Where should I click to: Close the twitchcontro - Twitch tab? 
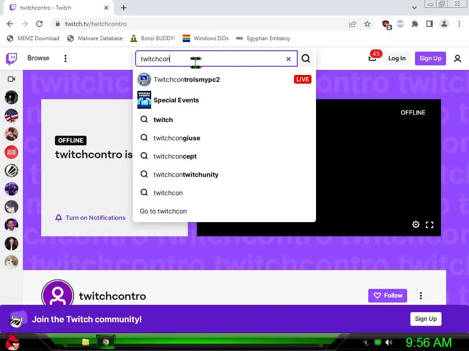106,8
